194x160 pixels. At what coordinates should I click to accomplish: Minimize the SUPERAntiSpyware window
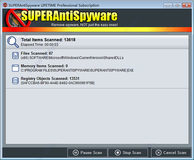click(x=167, y=6)
